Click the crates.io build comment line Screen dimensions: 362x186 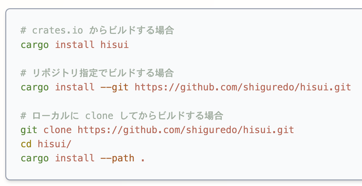click(97, 31)
